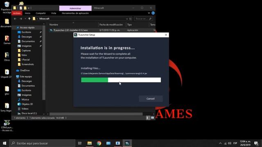Switch to details view icon in status bar

tap(147, 118)
